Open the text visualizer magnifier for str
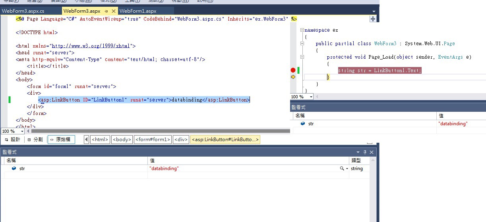The width and height of the screenshot is (486, 222). [341, 168]
